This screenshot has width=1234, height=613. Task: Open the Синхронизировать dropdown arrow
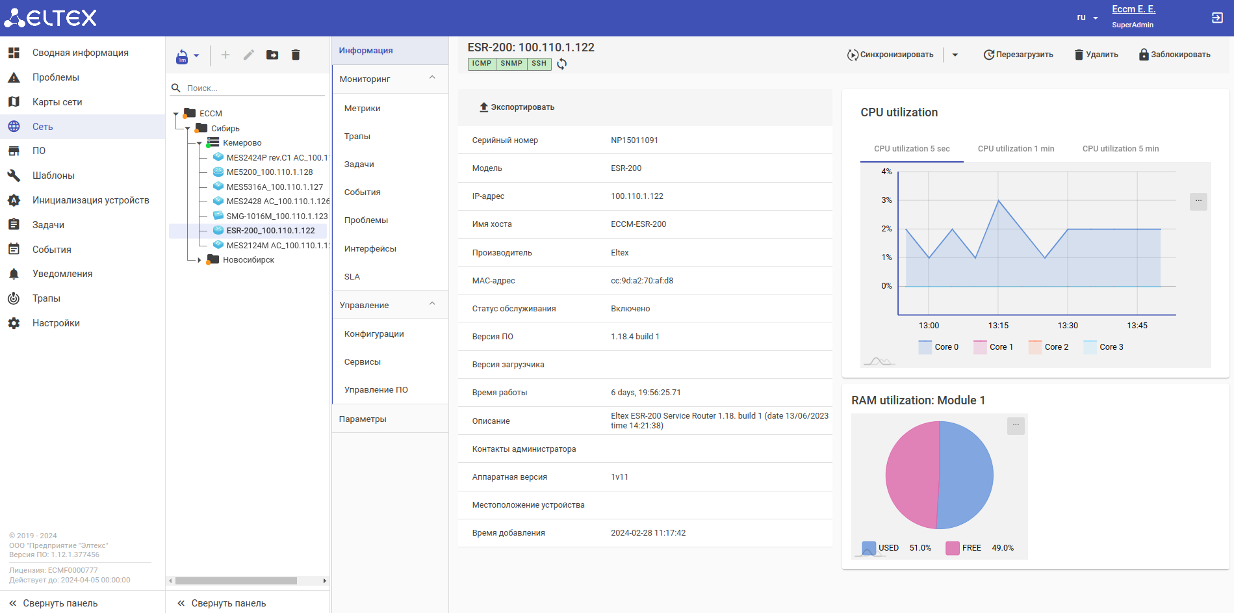[x=955, y=55]
